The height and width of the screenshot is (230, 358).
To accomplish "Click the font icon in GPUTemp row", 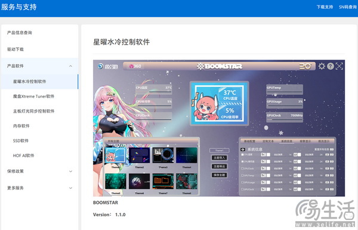I will click(263, 176).
